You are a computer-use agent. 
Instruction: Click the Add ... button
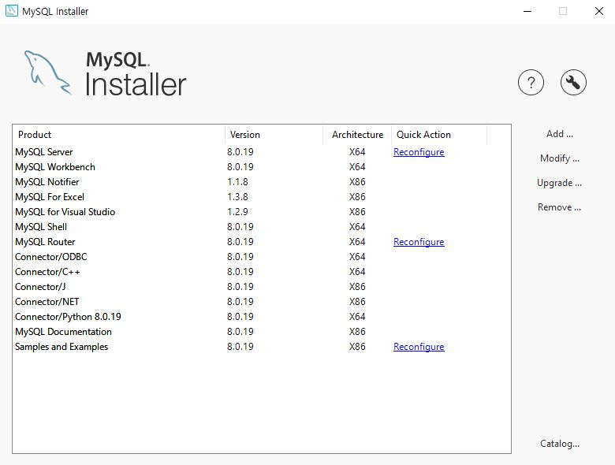(x=559, y=134)
